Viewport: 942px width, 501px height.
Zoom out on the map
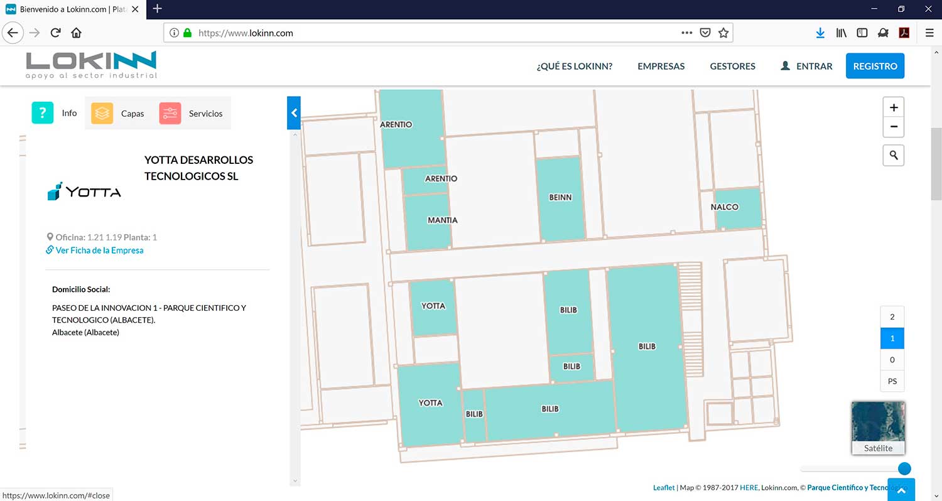click(894, 127)
